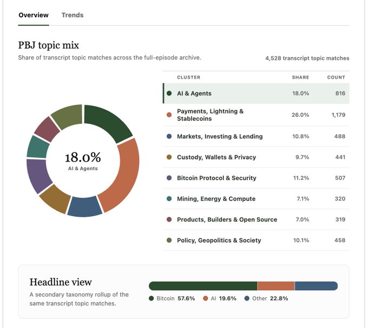368x328 pixels.
Task: Click the orange AI headline bar segment
Action: pyautogui.click(x=276, y=286)
